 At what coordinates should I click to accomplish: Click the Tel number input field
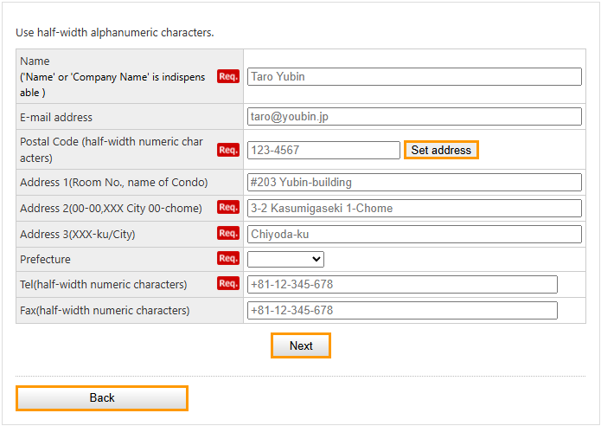click(x=402, y=284)
